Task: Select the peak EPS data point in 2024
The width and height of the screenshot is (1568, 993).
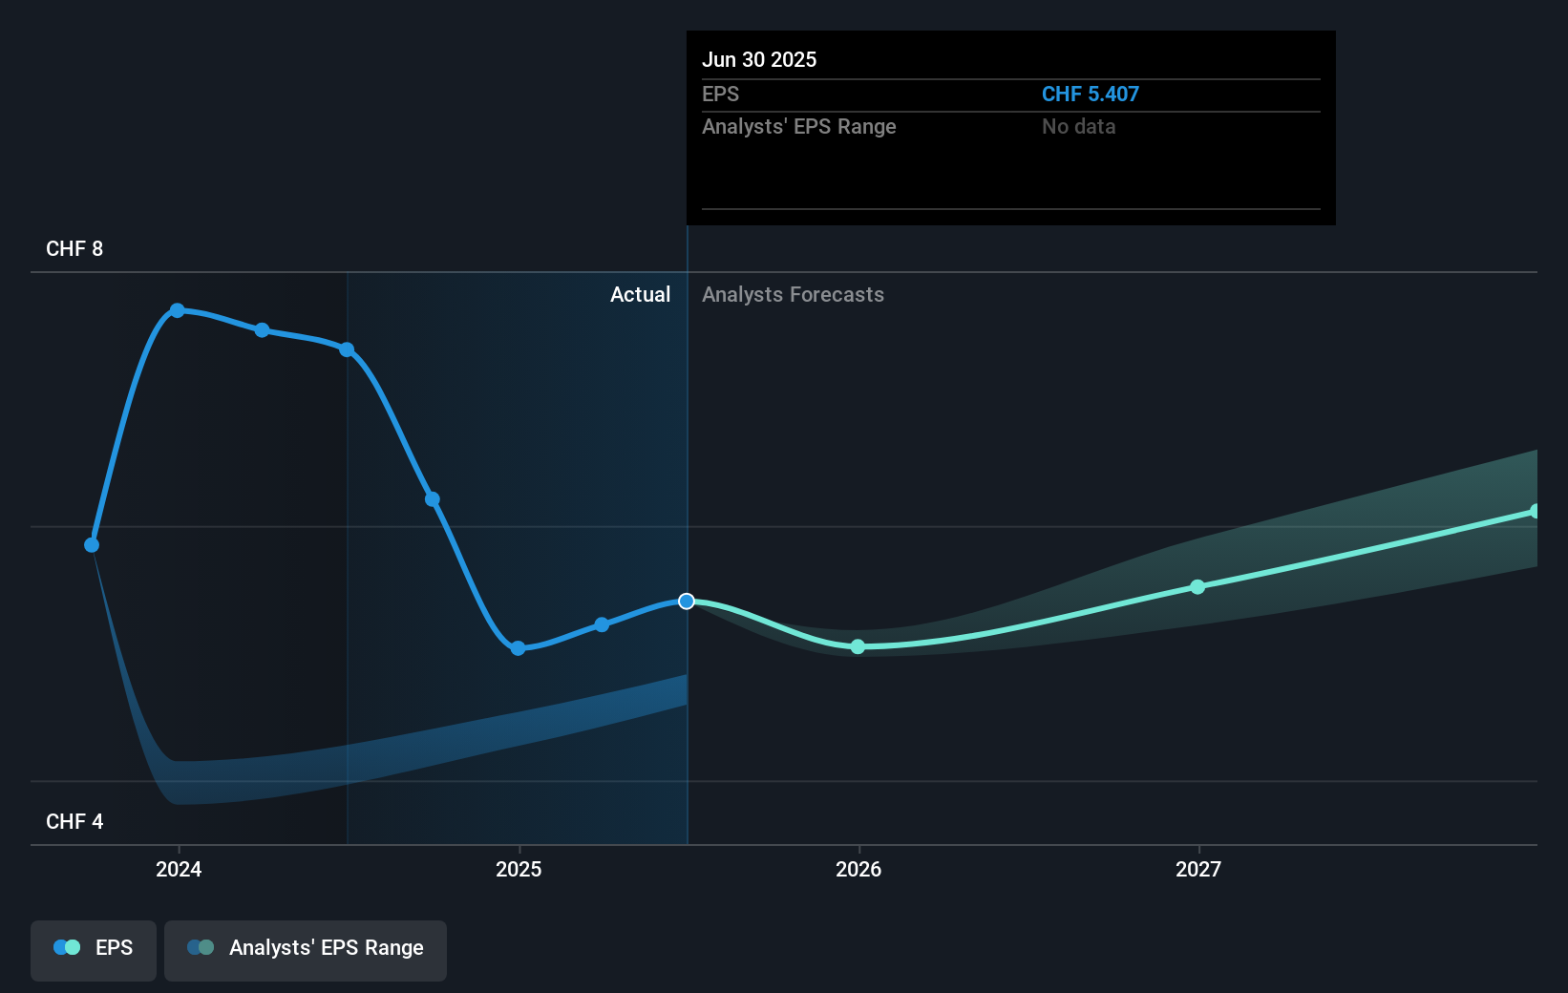Action: tap(179, 309)
